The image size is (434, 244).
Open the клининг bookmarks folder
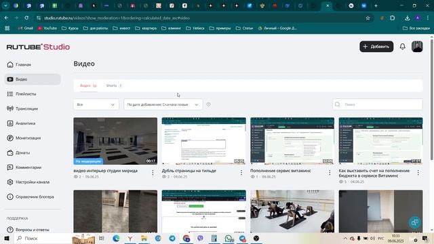172,28
